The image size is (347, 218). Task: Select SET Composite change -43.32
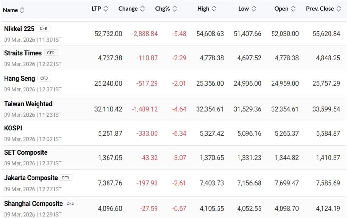click(x=149, y=158)
